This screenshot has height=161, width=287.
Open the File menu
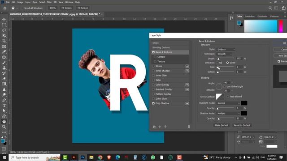(x=8, y=2)
